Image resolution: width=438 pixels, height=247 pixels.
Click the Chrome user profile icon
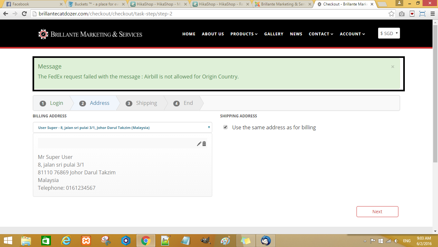coord(399,3)
